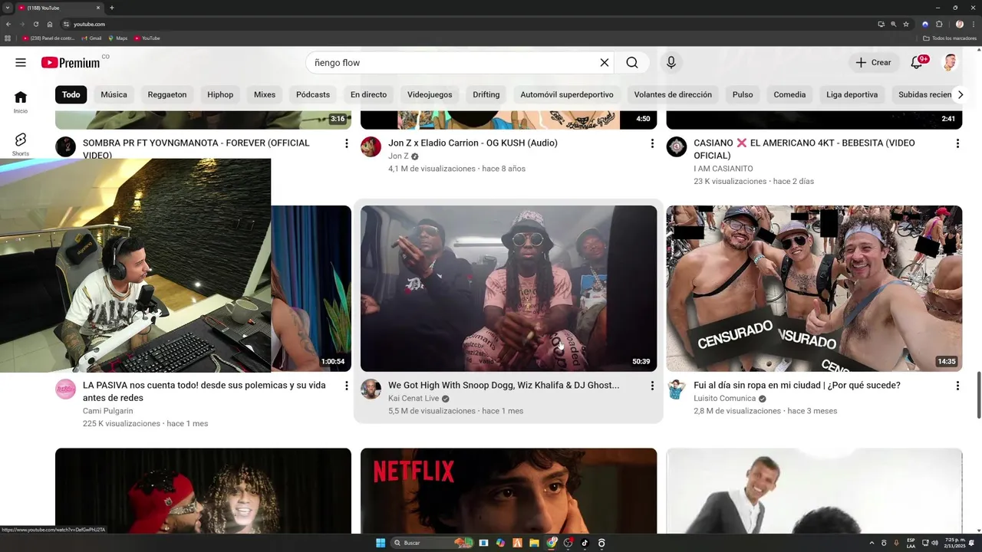Show more filter chips with right arrow

(x=960, y=95)
